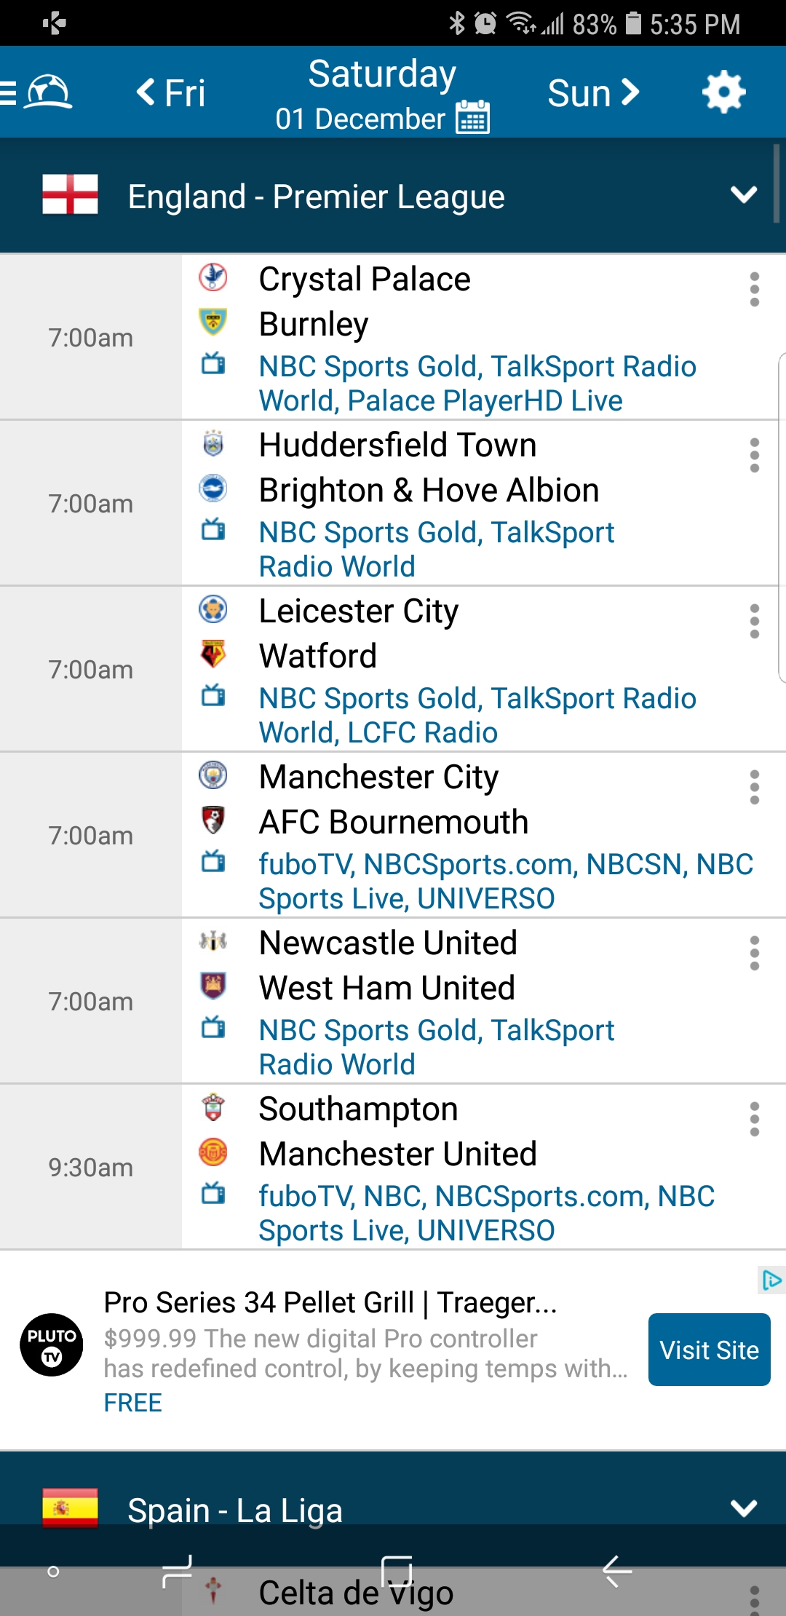The height and width of the screenshot is (1616, 786).
Task: Open more options for Leicester City match
Action: pos(754,622)
